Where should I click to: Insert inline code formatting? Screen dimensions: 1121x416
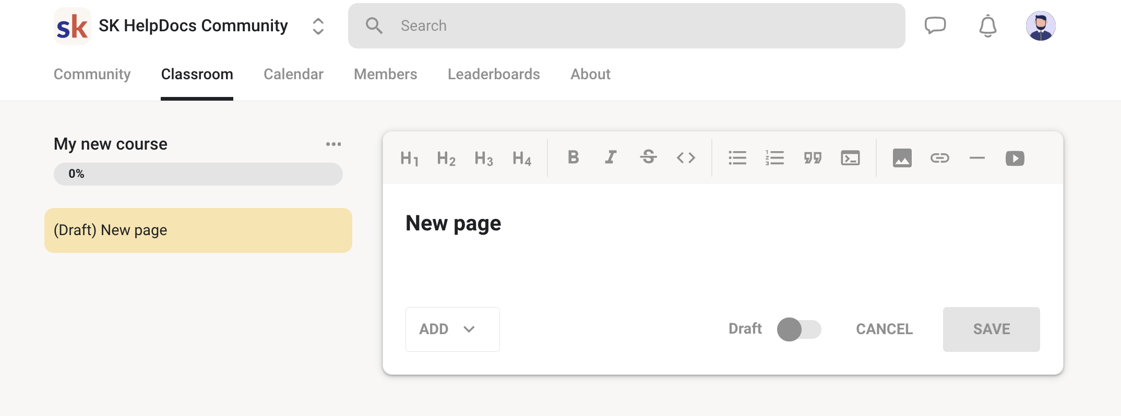[x=686, y=157]
